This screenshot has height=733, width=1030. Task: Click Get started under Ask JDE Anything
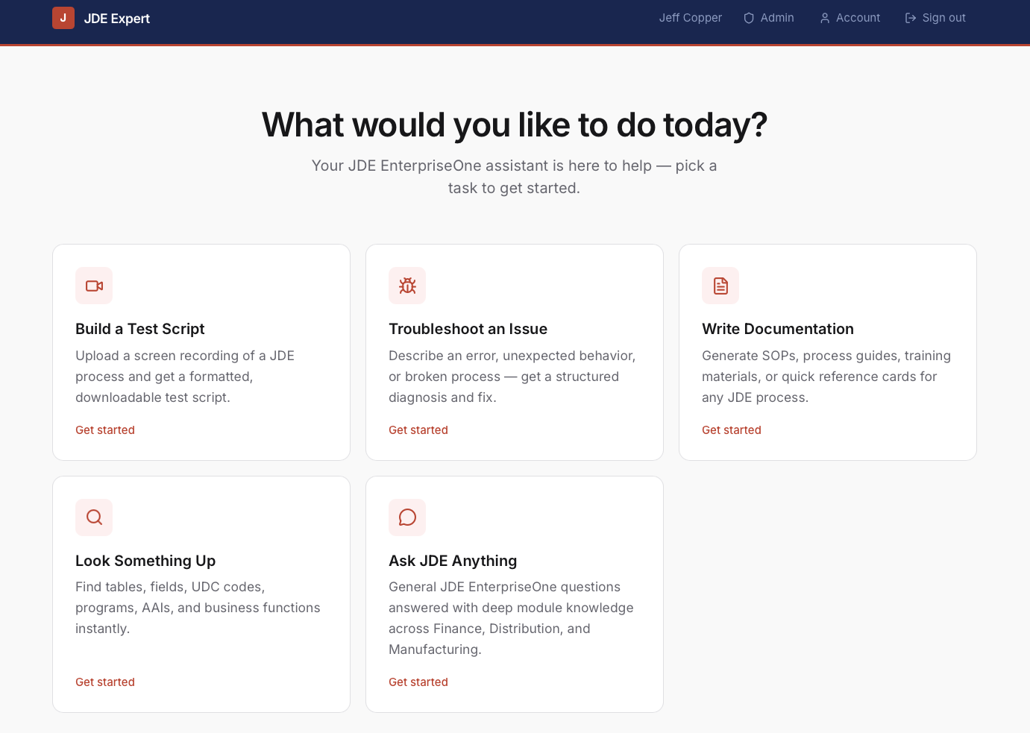[x=418, y=682]
